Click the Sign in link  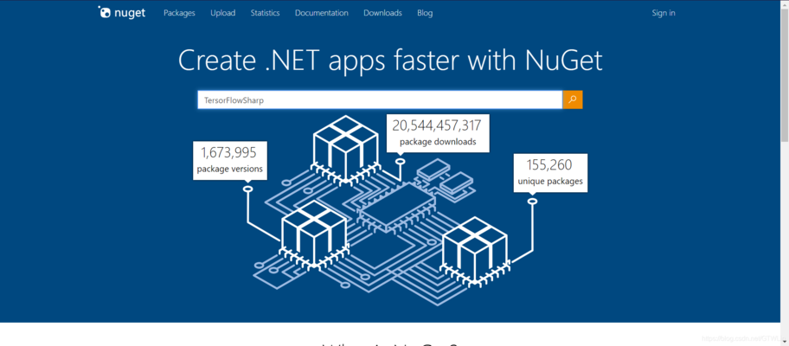click(x=664, y=13)
